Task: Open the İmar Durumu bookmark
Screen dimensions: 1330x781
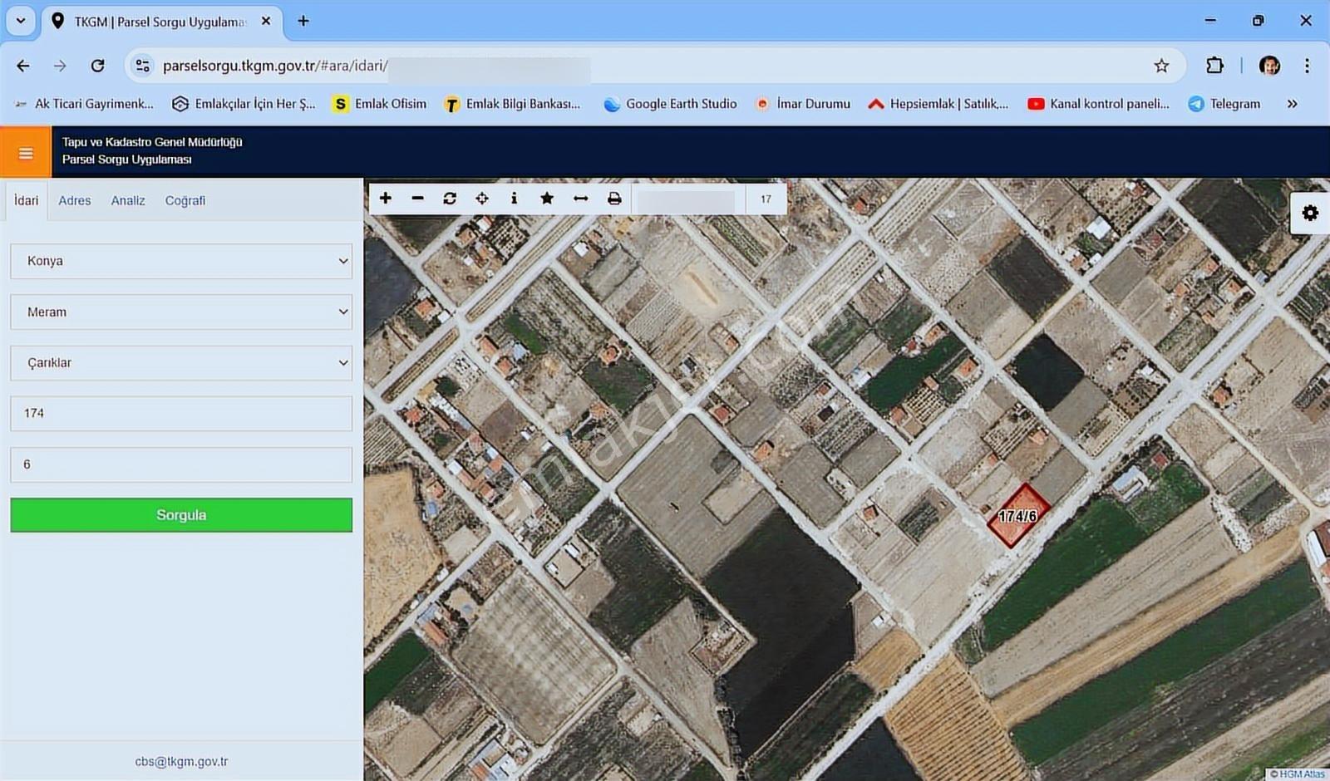Action: tap(802, 104)
